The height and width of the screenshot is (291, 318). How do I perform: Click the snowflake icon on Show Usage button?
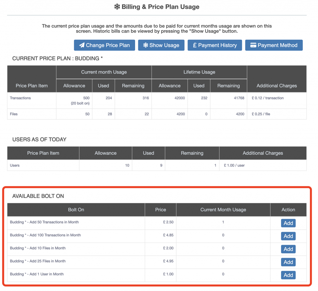tap(145, 45)
